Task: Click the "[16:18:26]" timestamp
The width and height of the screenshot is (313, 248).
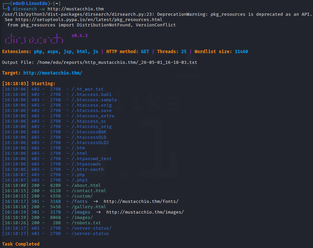Action: point(15,223)
